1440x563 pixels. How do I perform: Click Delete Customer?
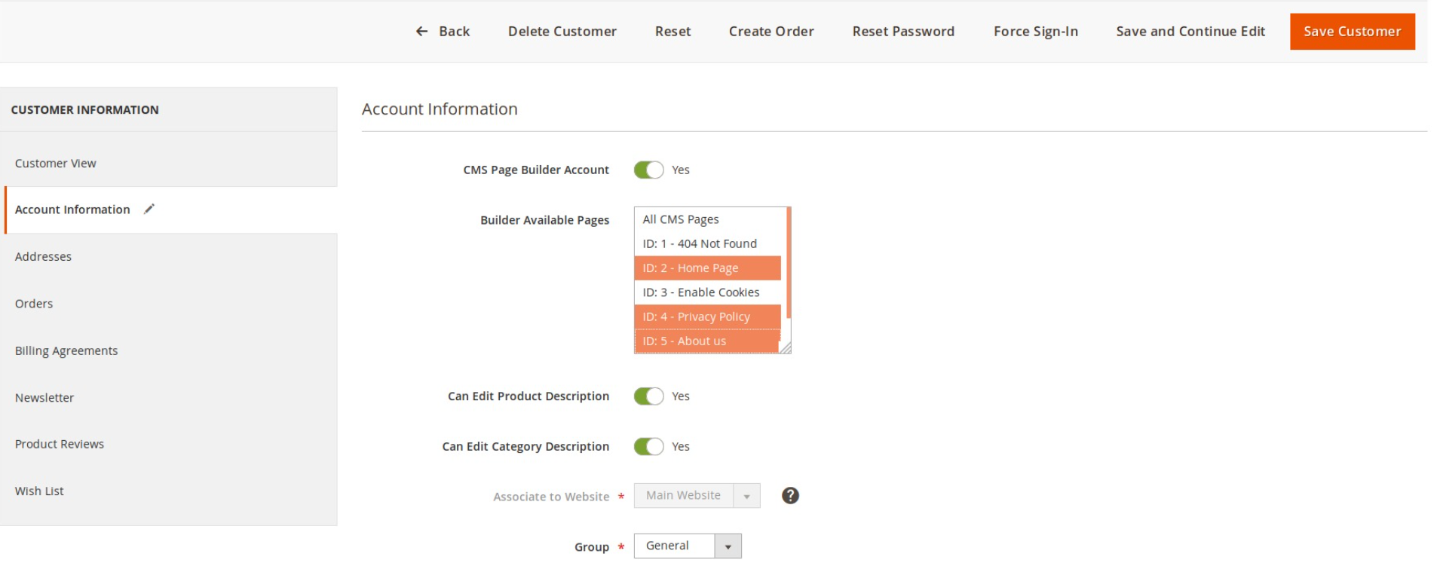point(562,31)
